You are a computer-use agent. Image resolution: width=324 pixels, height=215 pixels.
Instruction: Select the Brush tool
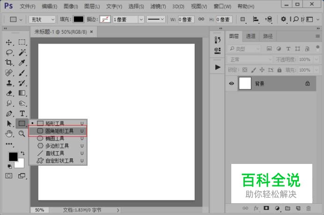click(x=22, y=73)
